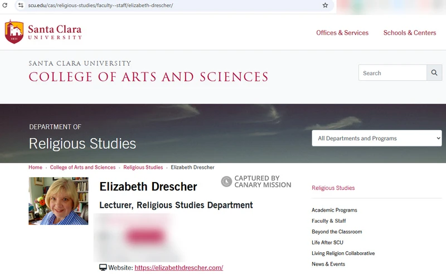
Task: Open the Religious Studies sidebar heading link
Action: pos(333,188)
